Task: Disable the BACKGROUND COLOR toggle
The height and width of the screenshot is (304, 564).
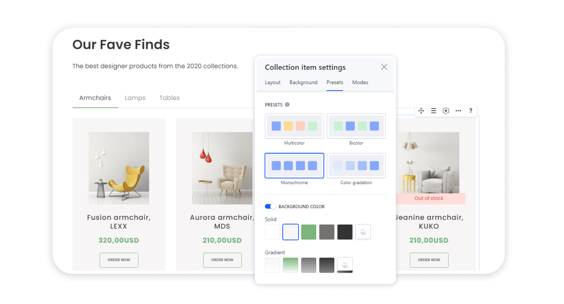Action: click(x=269, y=206)
